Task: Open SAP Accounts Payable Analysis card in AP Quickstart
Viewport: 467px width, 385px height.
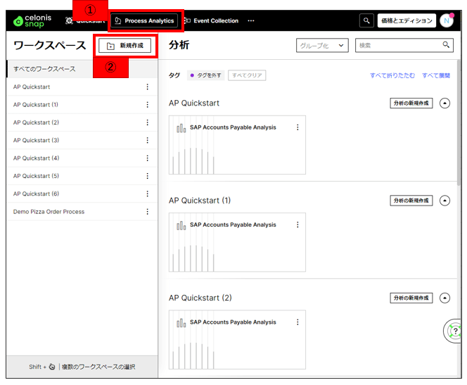Action: 237,145
